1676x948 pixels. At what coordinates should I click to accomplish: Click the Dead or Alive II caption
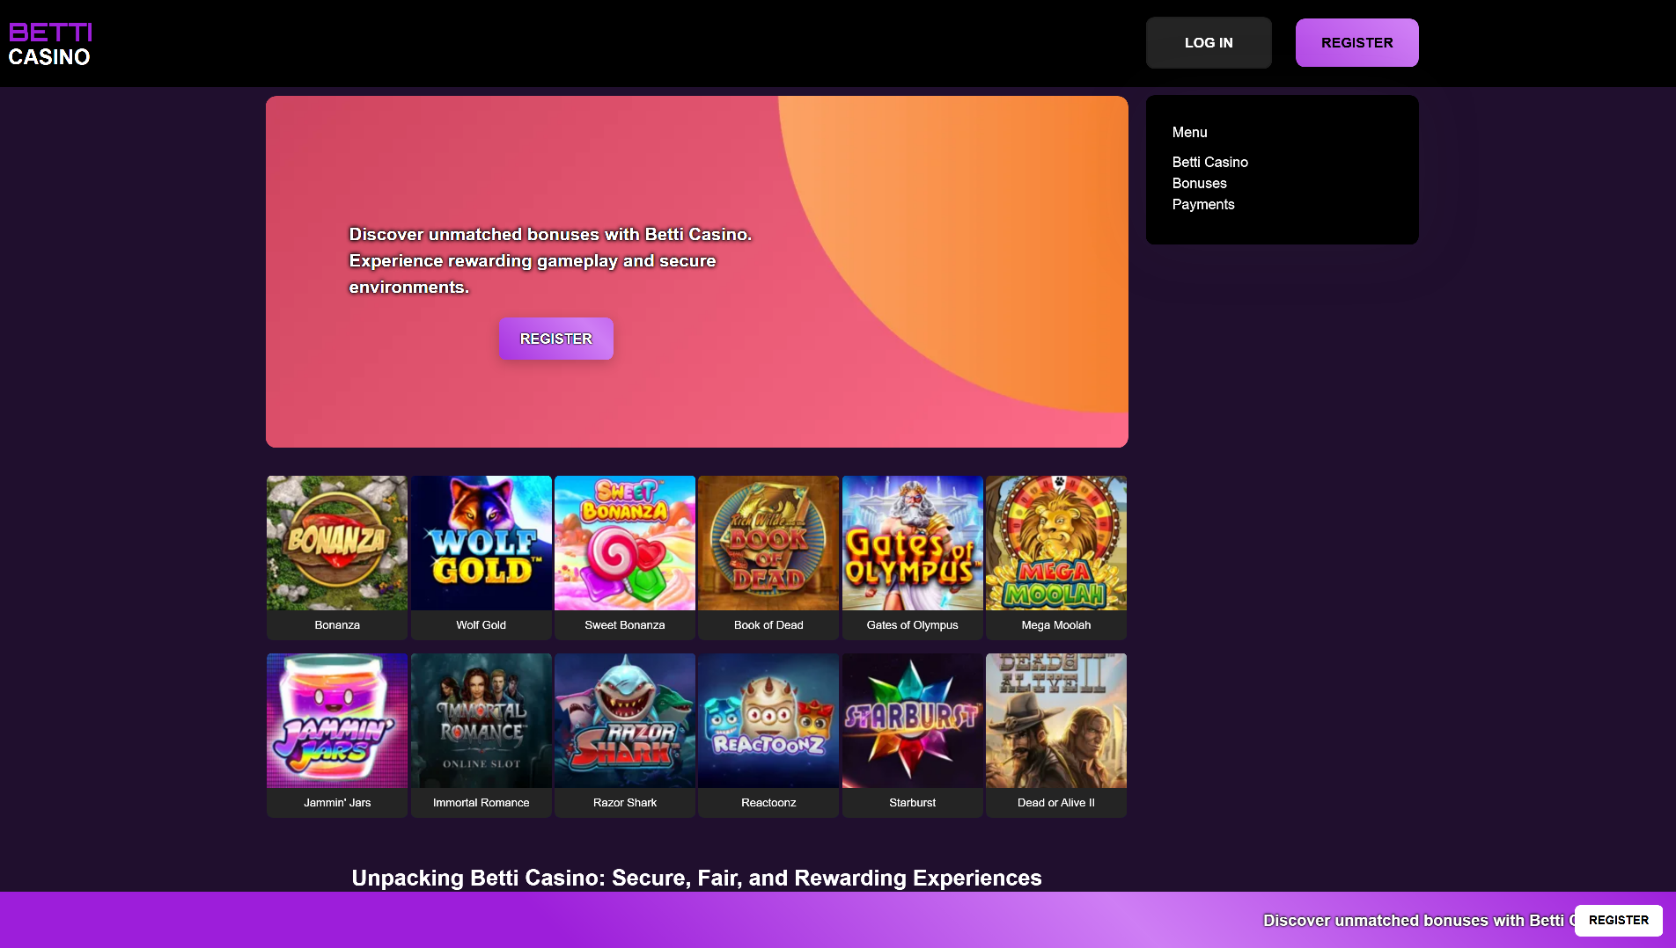1056,803
